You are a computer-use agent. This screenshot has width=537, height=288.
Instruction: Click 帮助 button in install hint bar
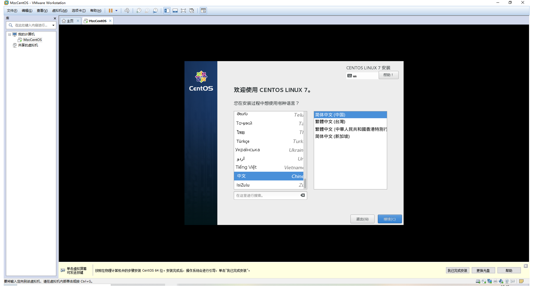(x=509, y=271)
